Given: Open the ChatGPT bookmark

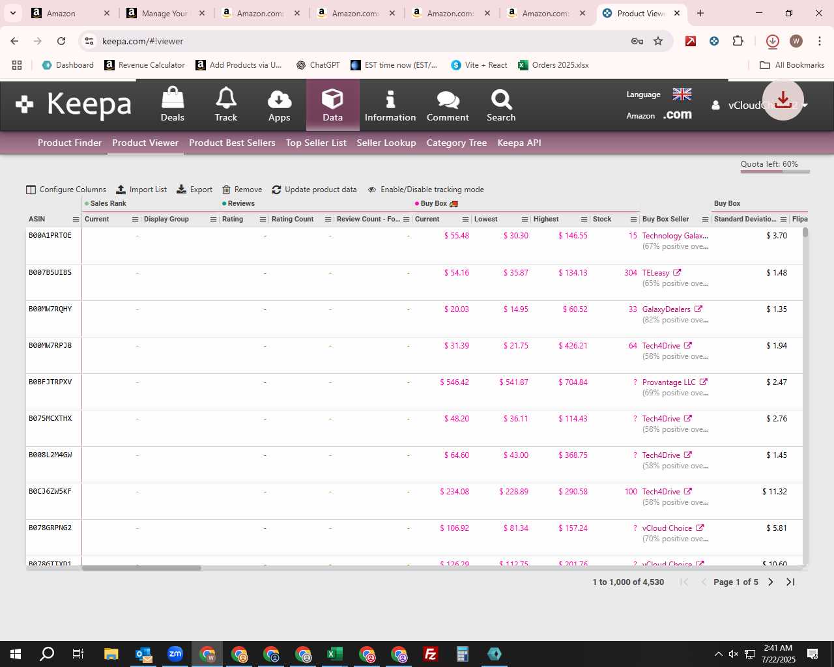Looking at the screenshot, I should coord(318,65).
